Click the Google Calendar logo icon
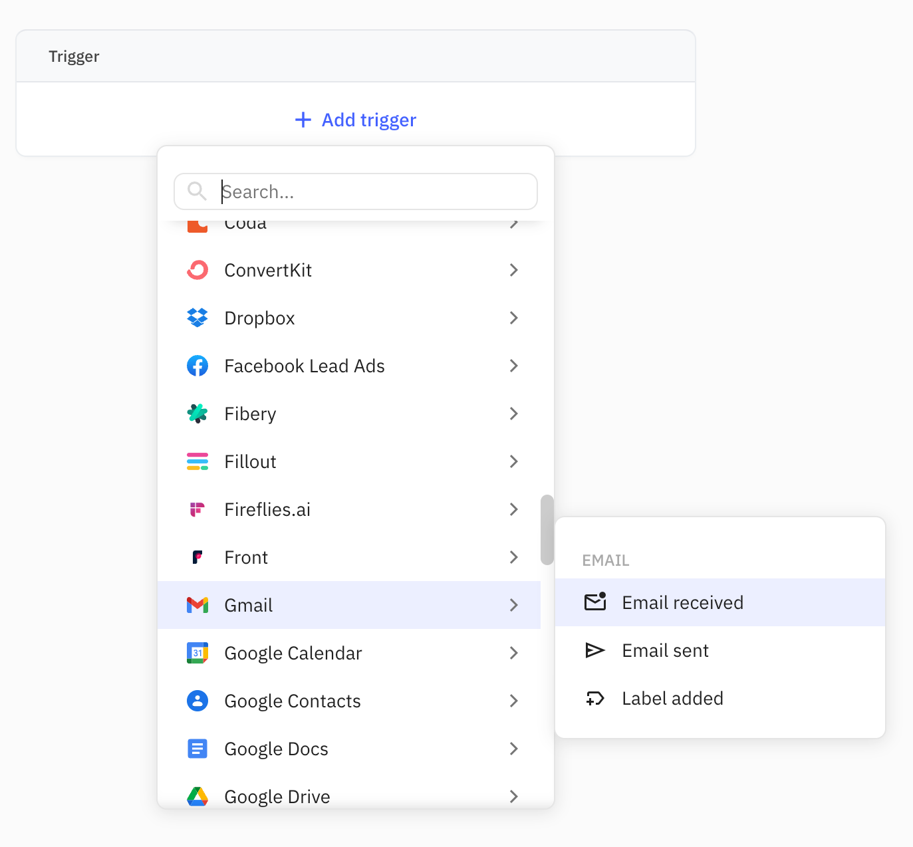This screenshot has height=847, width=913. point(197,653)
